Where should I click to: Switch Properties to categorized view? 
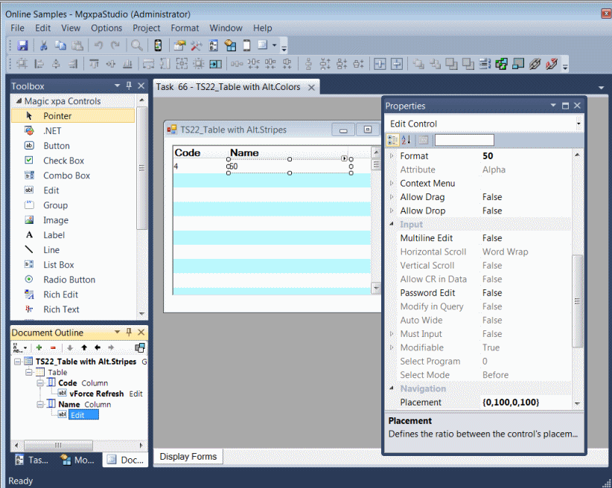pos(393,140)
